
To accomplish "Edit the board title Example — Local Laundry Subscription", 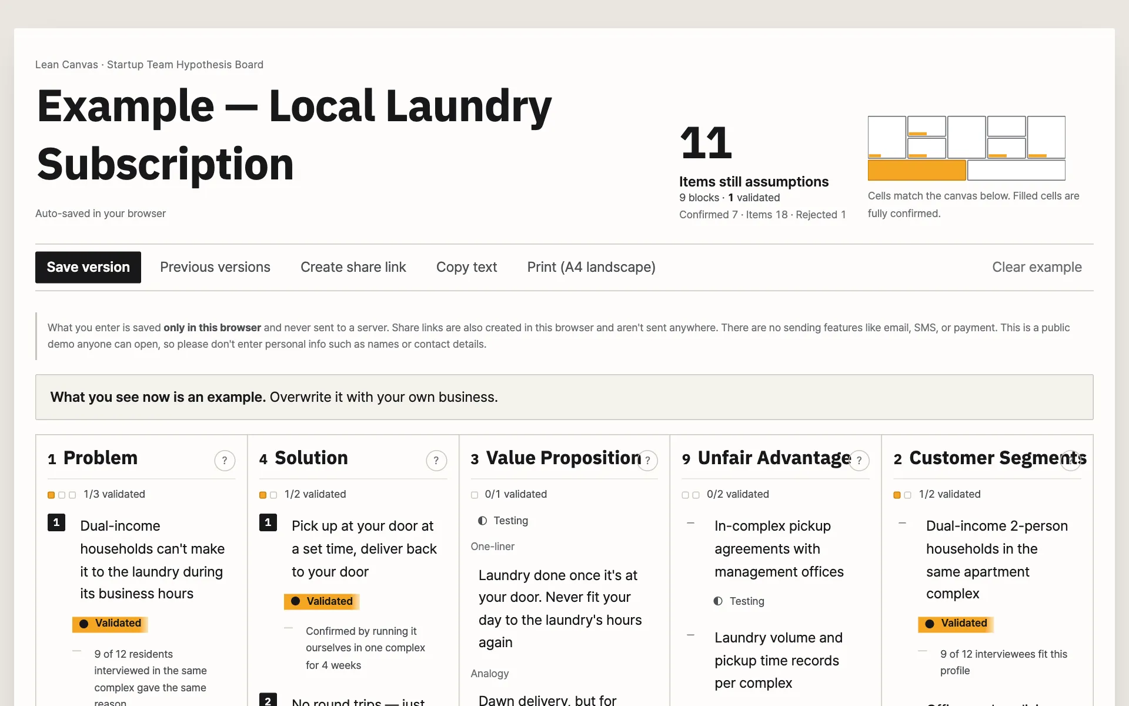I will pos(295,135).
